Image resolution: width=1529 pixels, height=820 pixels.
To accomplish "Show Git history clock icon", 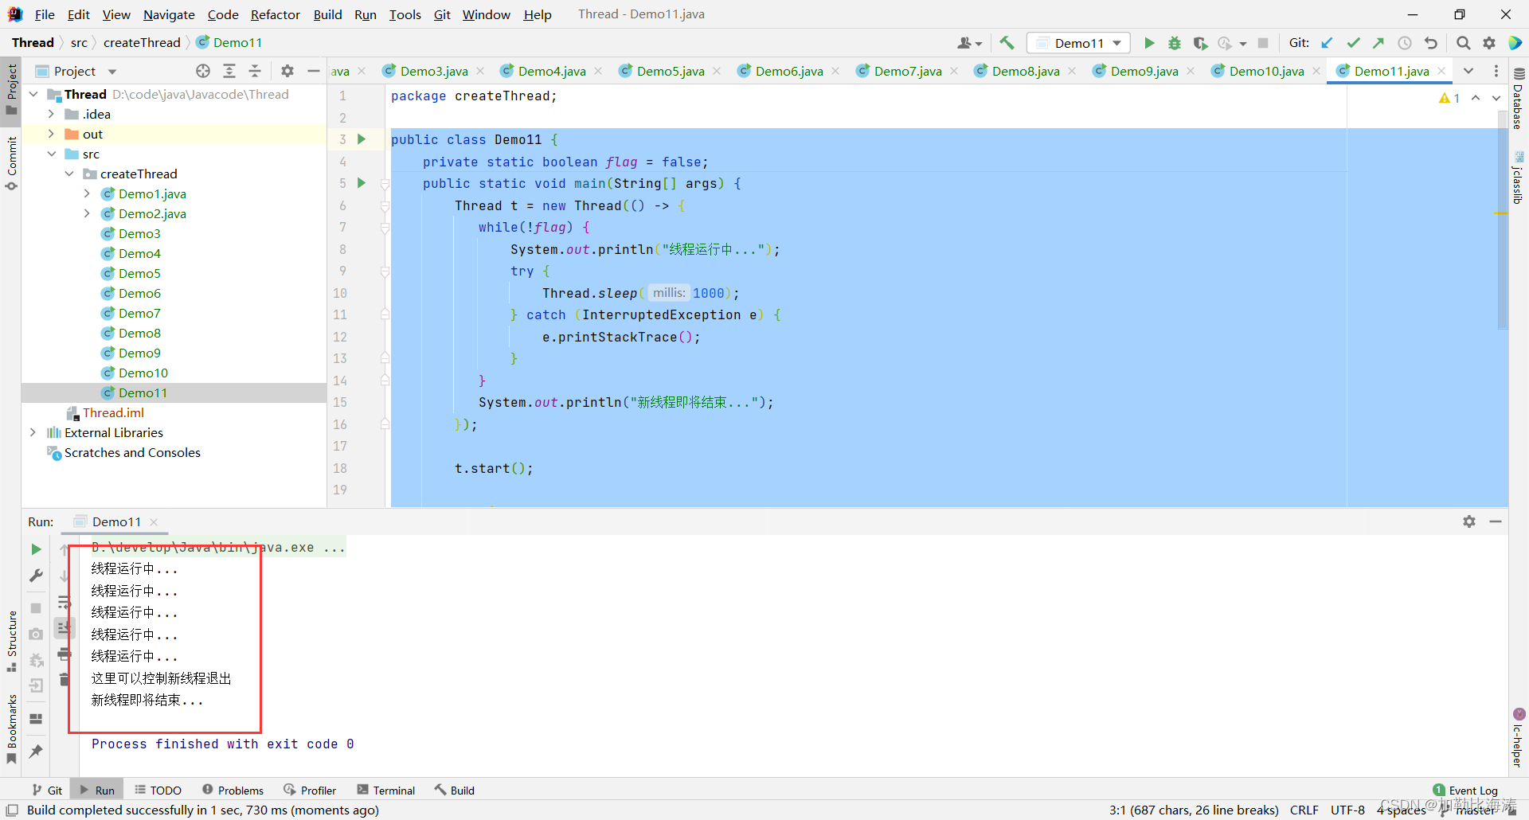I will click(x=1405, y=43).
